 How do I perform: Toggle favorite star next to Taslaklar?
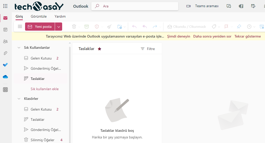click(100, 49)
